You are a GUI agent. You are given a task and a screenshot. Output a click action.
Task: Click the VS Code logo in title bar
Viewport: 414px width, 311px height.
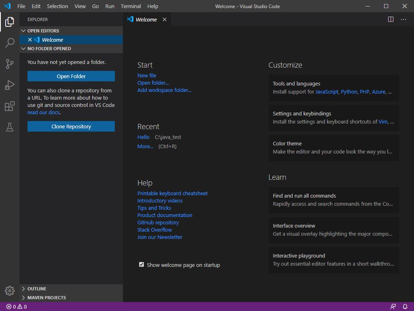[7, 6]
